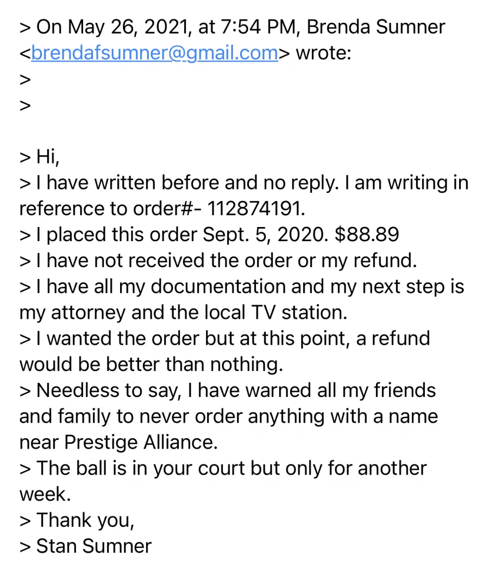The height and width of the screenshot is (561, 489).
Task: Click the signature name Stan Sumner
Action: [x=94, y=546]
